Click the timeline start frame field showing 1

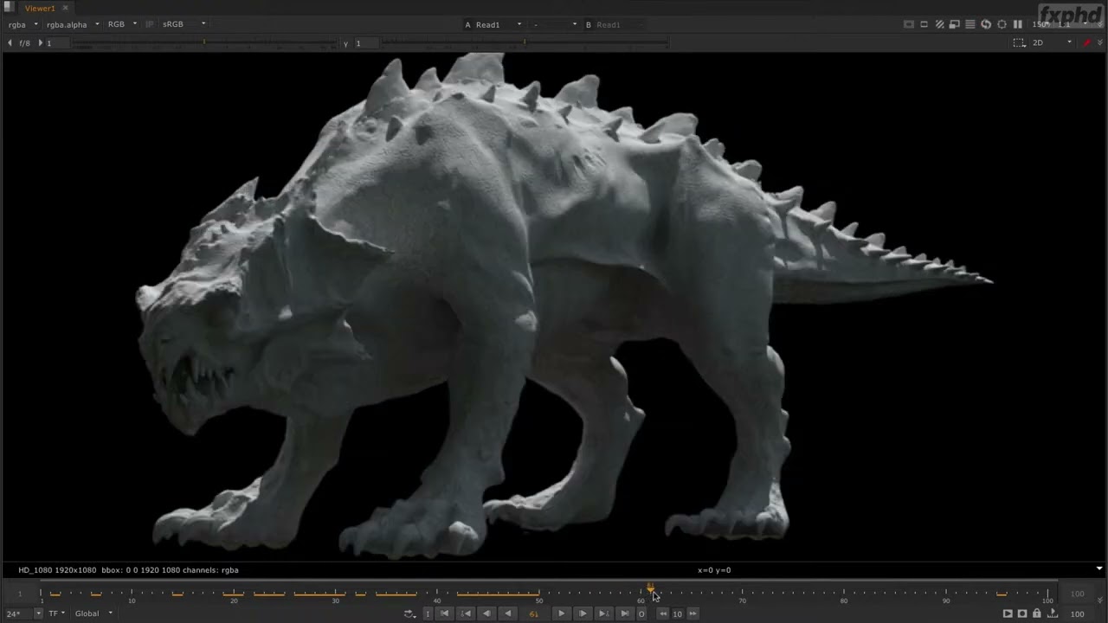point(20,594)
